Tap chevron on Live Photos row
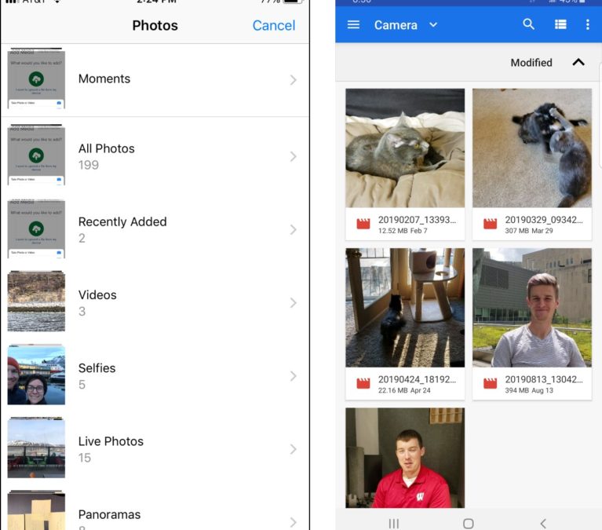602x530 pixels. (293, 449)
